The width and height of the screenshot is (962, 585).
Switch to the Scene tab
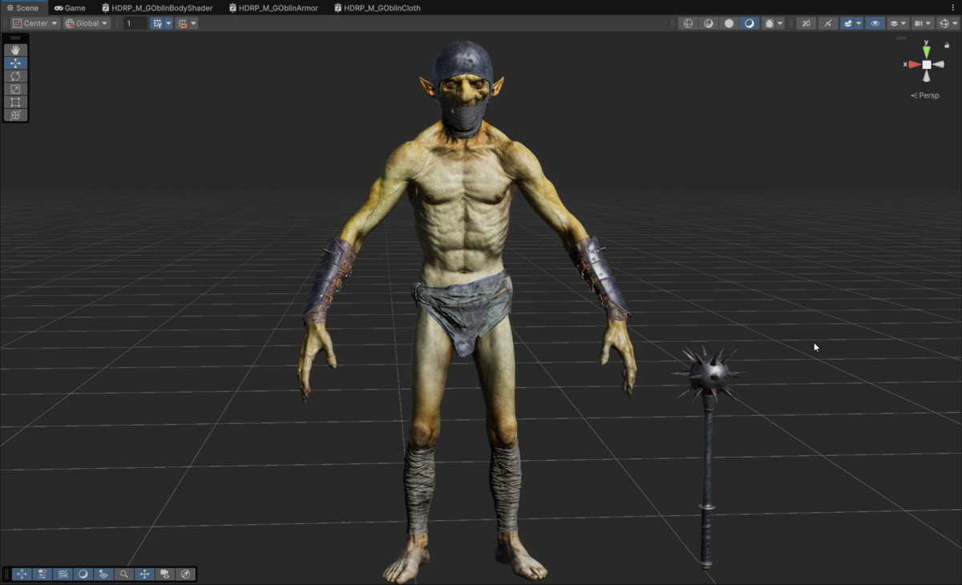22,8
